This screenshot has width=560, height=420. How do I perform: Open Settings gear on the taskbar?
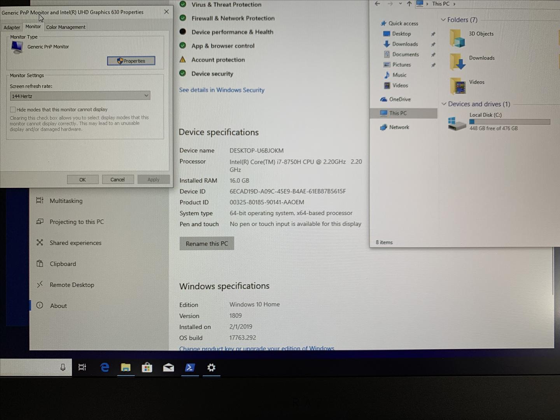211,367
